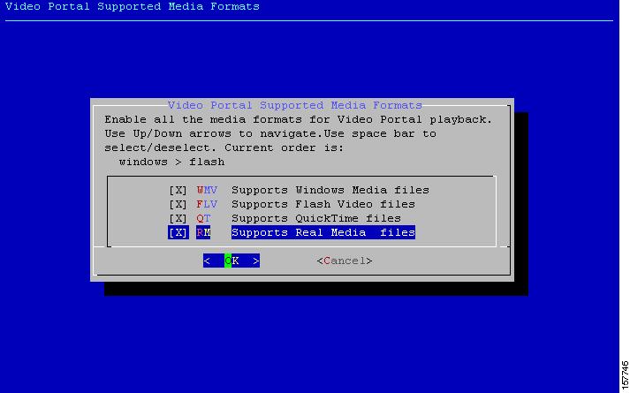630x393 pixels.
Task: Click the dialog title 'Video Portal Supported Media Formats'
Action: tap(295, 105)
